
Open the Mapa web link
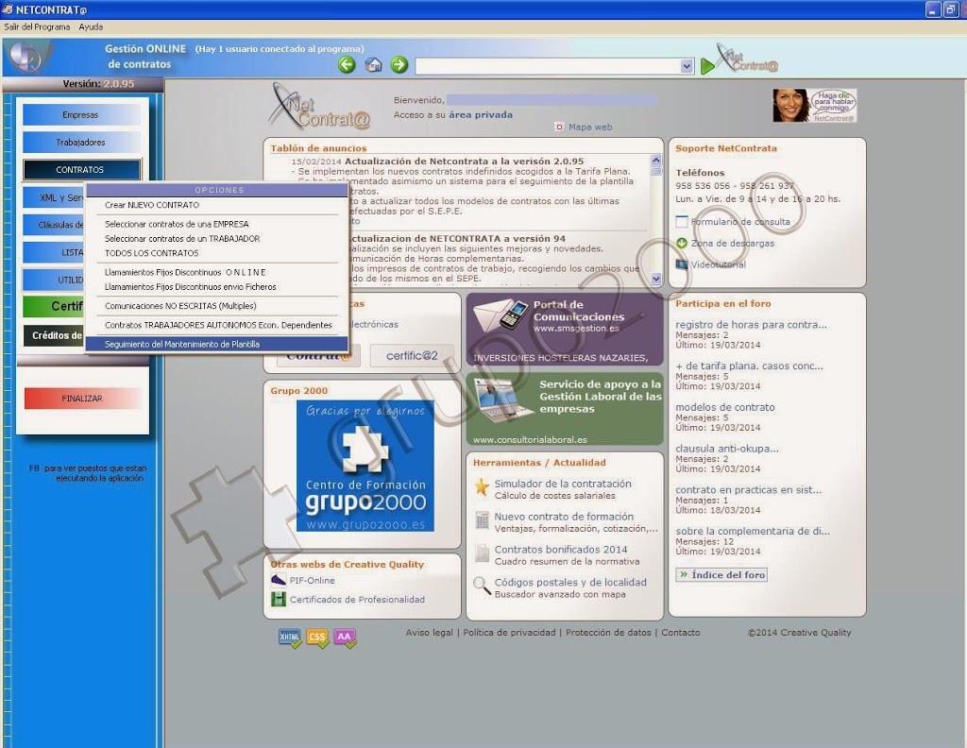pyautogui.click(x=590, y=127)
